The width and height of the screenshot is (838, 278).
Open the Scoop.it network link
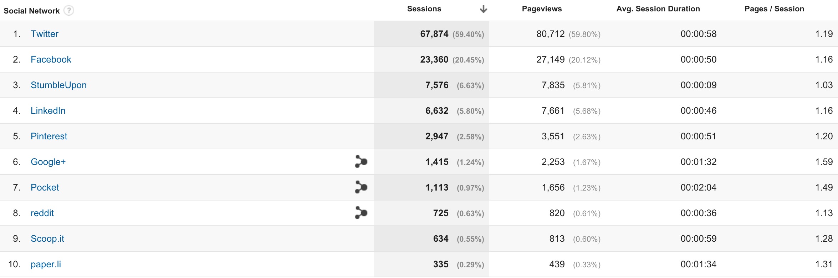[47, 239]
